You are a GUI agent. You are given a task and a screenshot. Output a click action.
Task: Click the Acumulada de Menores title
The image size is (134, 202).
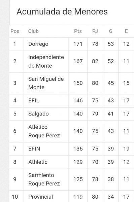tap(62, 11)
